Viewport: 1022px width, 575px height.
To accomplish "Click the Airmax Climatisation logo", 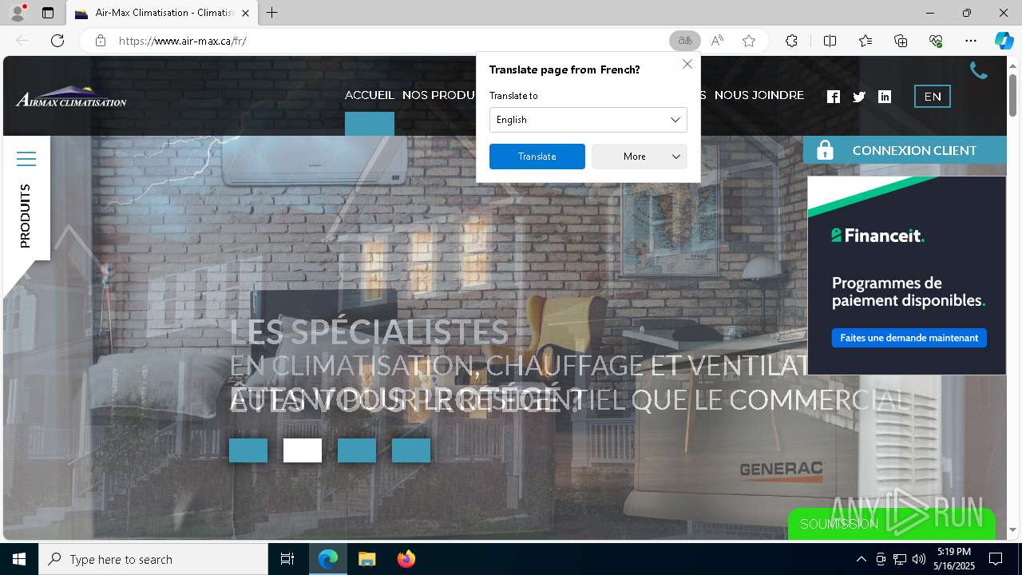I will (x=71, y=97).
